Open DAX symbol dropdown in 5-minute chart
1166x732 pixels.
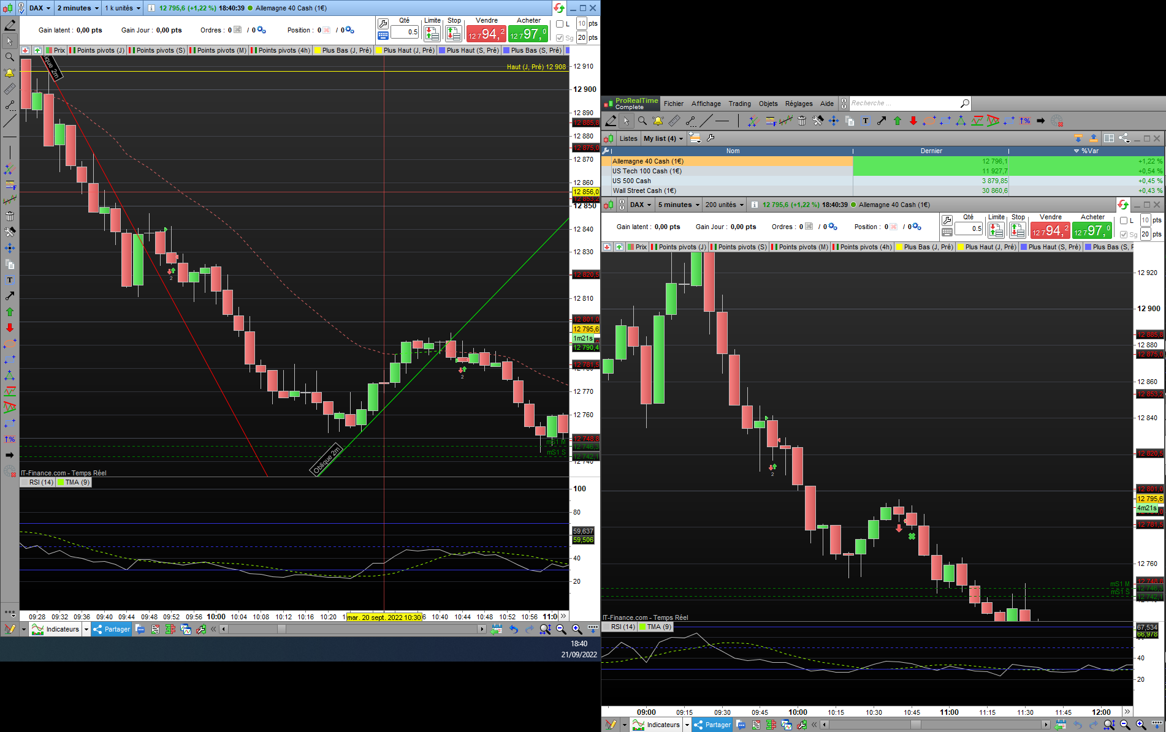click(x=641, y=205)
